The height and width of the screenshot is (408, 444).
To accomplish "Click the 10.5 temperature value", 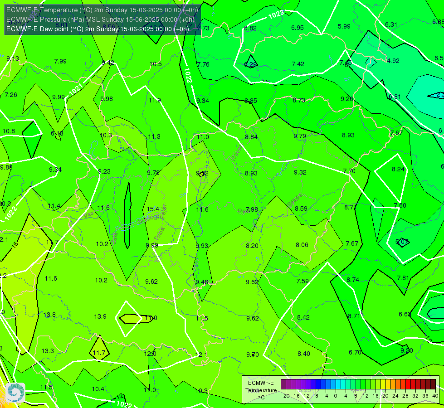I will pyautogui.click(x=156, y=64).
